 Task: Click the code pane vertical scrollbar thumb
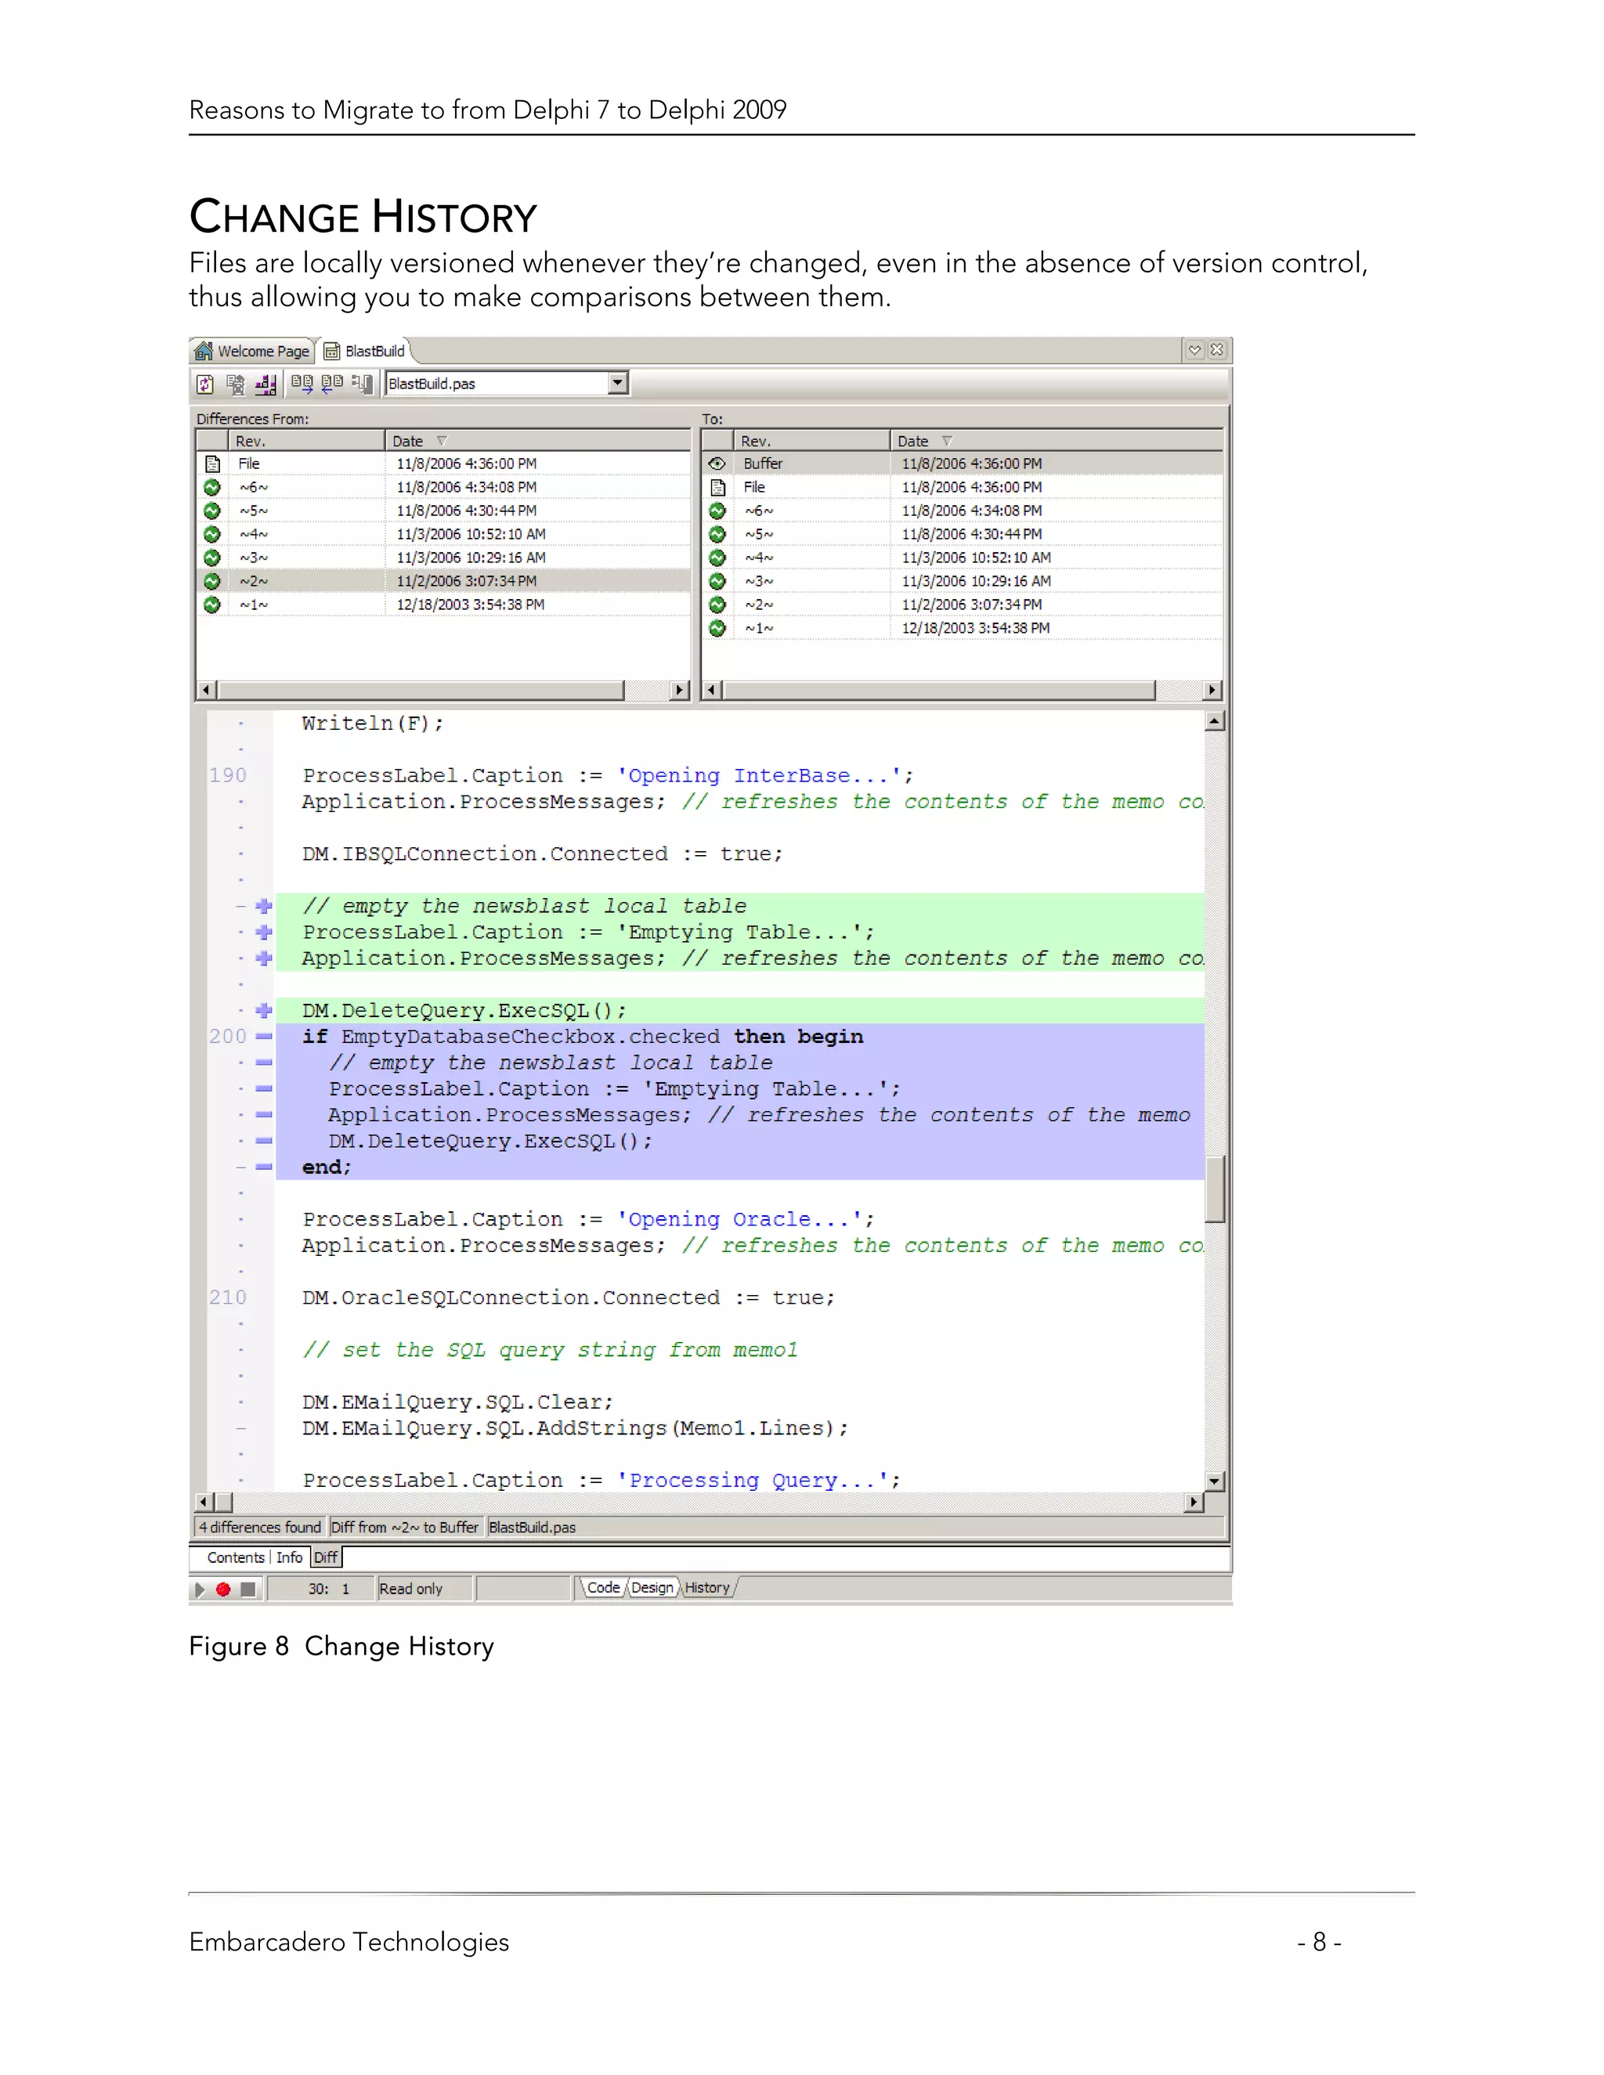pos(1215,1188)
